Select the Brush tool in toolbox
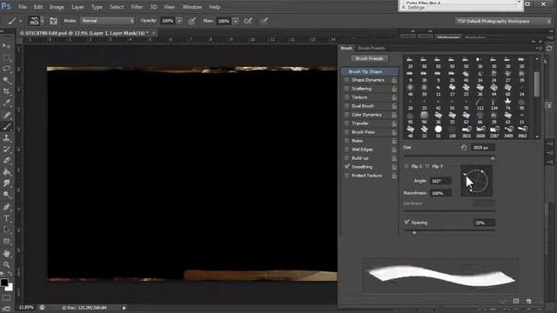The height and width of the screenshot is (313, 557). point(6,126)
